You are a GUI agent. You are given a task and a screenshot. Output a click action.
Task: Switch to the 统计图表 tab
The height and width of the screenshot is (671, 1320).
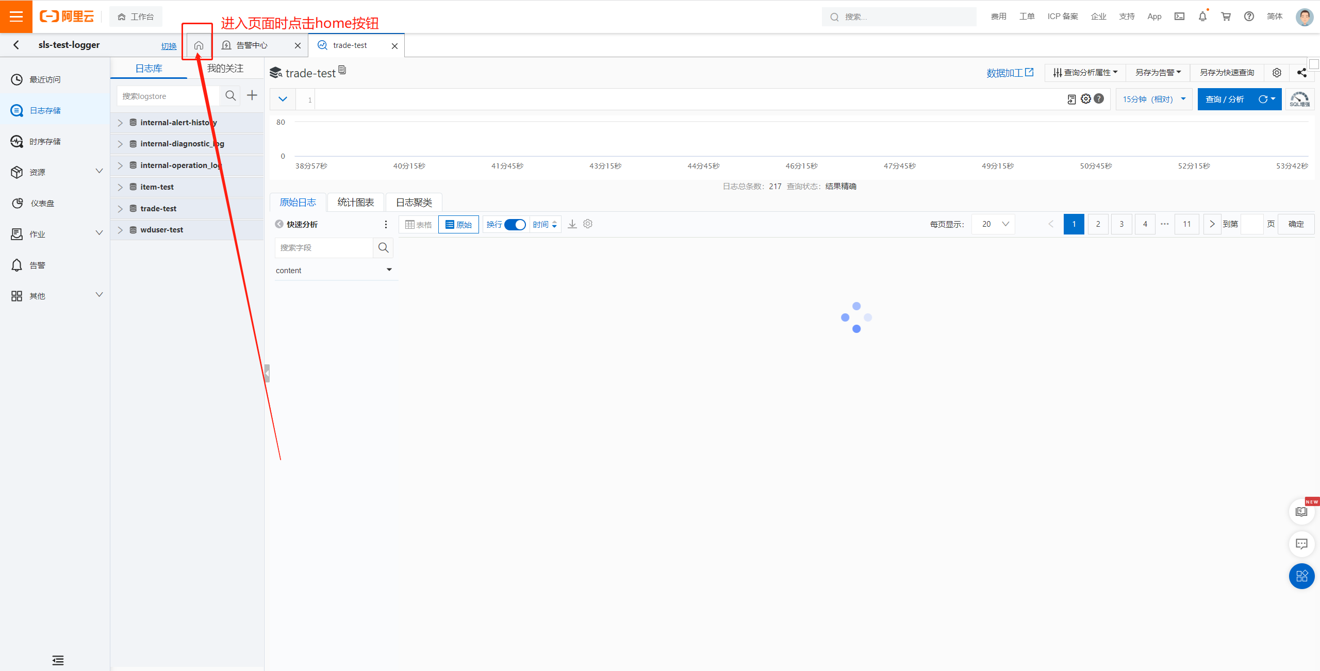(356, 203)
